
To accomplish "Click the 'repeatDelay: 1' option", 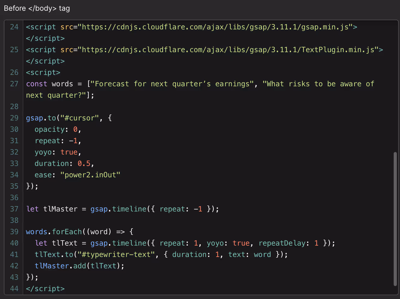I will (x=288, y=243).
